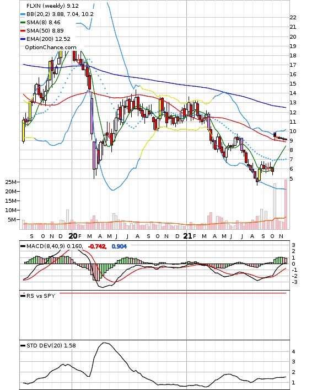Click the bold 21 year marker
Image resolution: width=312 pixels, height=390 pixels.
pos(187,236)
